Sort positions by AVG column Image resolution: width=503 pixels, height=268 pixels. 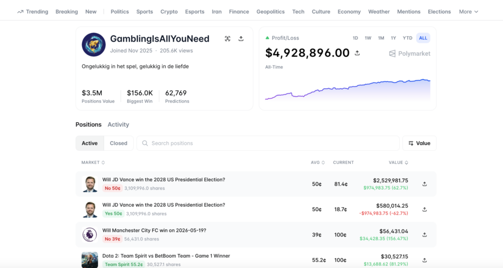click(x=318, y=162)
